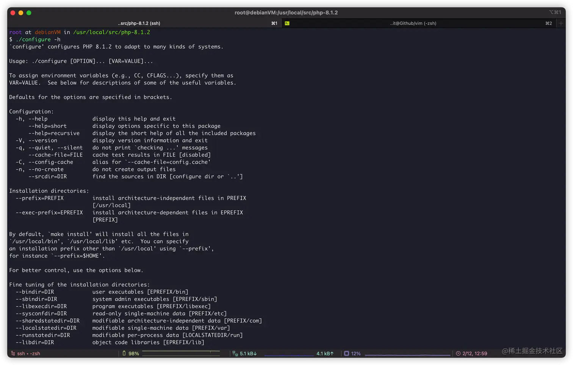Click the '--exec-prefix=EPREFIX' option
The height and width of the screenshot is (365, 573).
tap(49, 212)
